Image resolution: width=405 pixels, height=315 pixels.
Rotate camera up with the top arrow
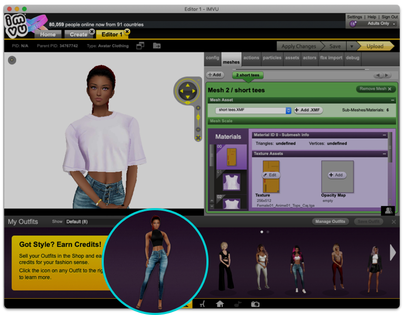(188, 85)
